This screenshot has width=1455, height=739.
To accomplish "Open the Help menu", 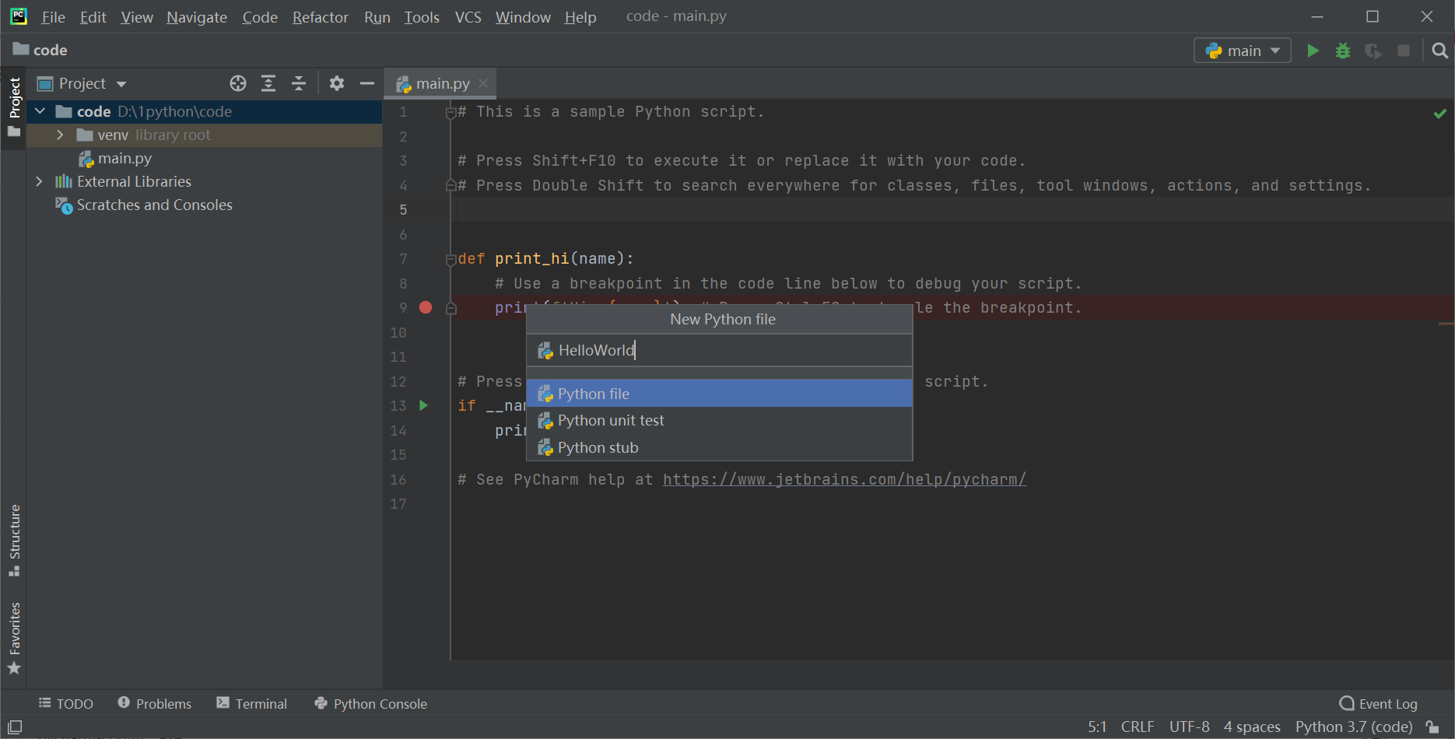I will tap(580, 17).
